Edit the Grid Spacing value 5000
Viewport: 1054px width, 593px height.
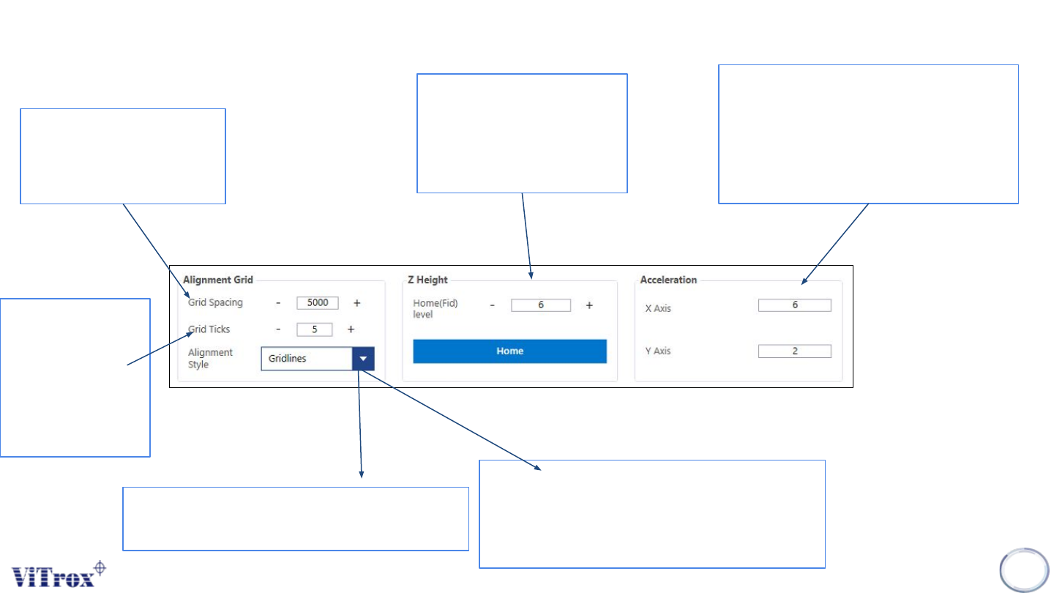[x=318, y=303]
